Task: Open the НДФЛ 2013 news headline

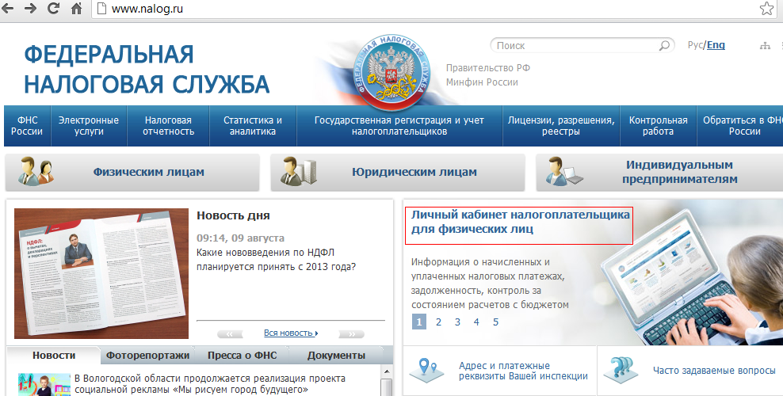Action: 276,259
